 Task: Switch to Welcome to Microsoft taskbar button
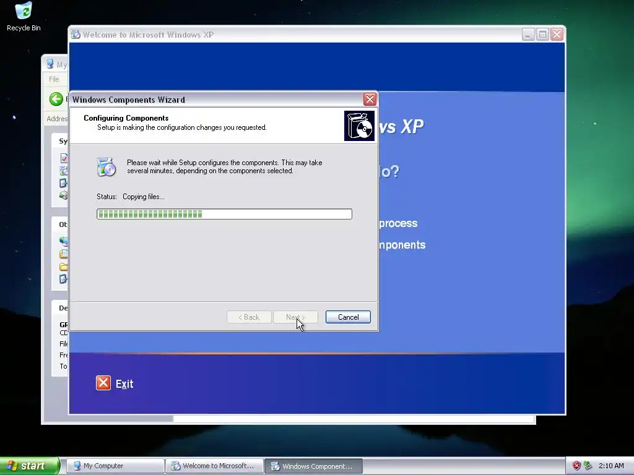click(214, 466)
